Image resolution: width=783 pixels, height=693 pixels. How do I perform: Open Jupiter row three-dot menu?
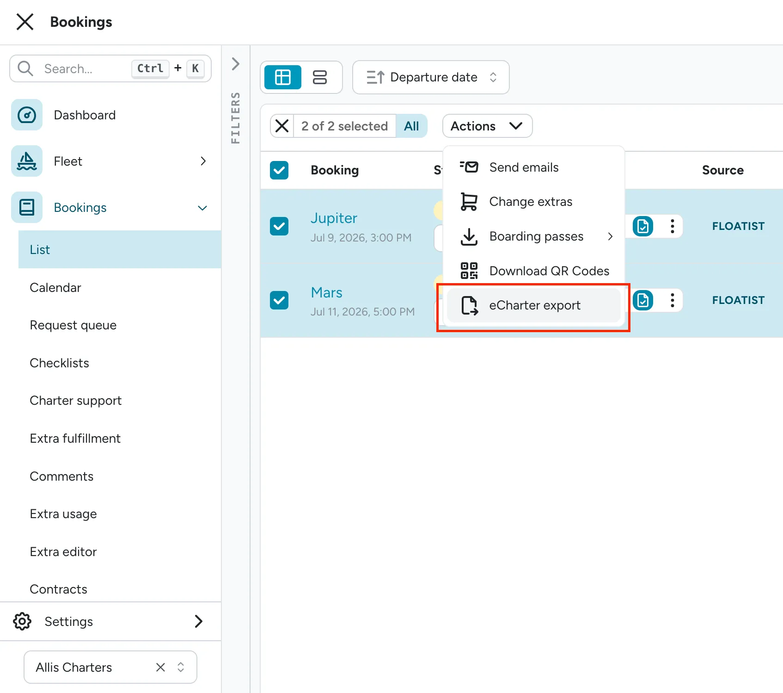[x=673, y=226]
